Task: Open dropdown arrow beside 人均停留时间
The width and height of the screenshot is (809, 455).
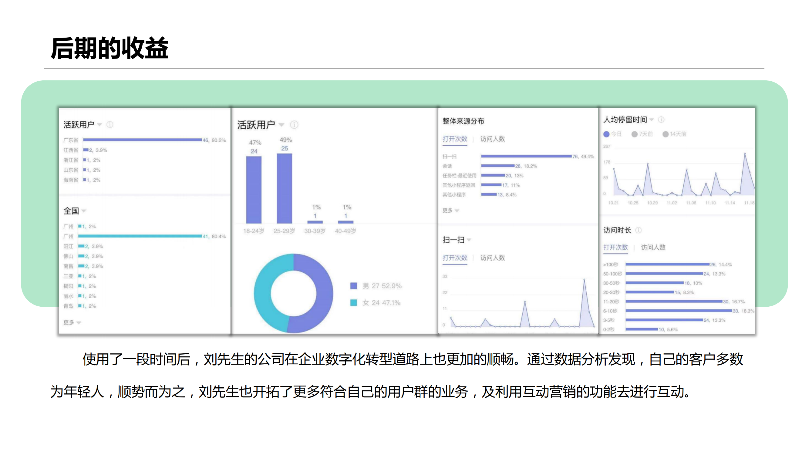Action: [x=652, y=120]
